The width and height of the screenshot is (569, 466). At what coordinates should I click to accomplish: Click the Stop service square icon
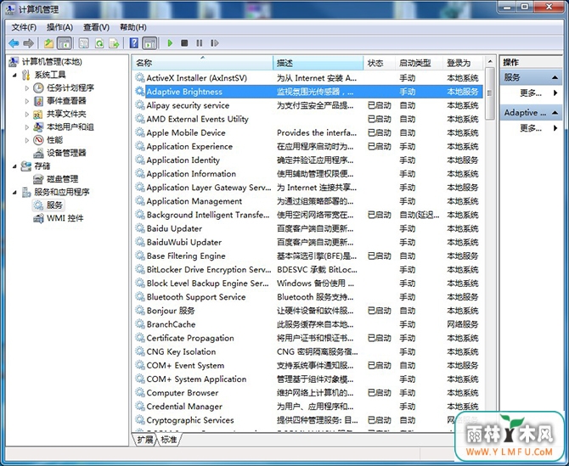point(184,43)
